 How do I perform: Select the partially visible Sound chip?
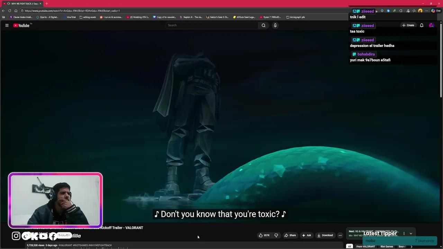[x=402, y=247]
